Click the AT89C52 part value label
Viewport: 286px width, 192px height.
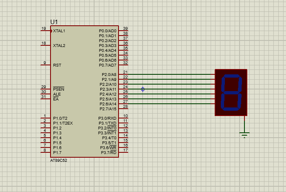click(59, 161)
